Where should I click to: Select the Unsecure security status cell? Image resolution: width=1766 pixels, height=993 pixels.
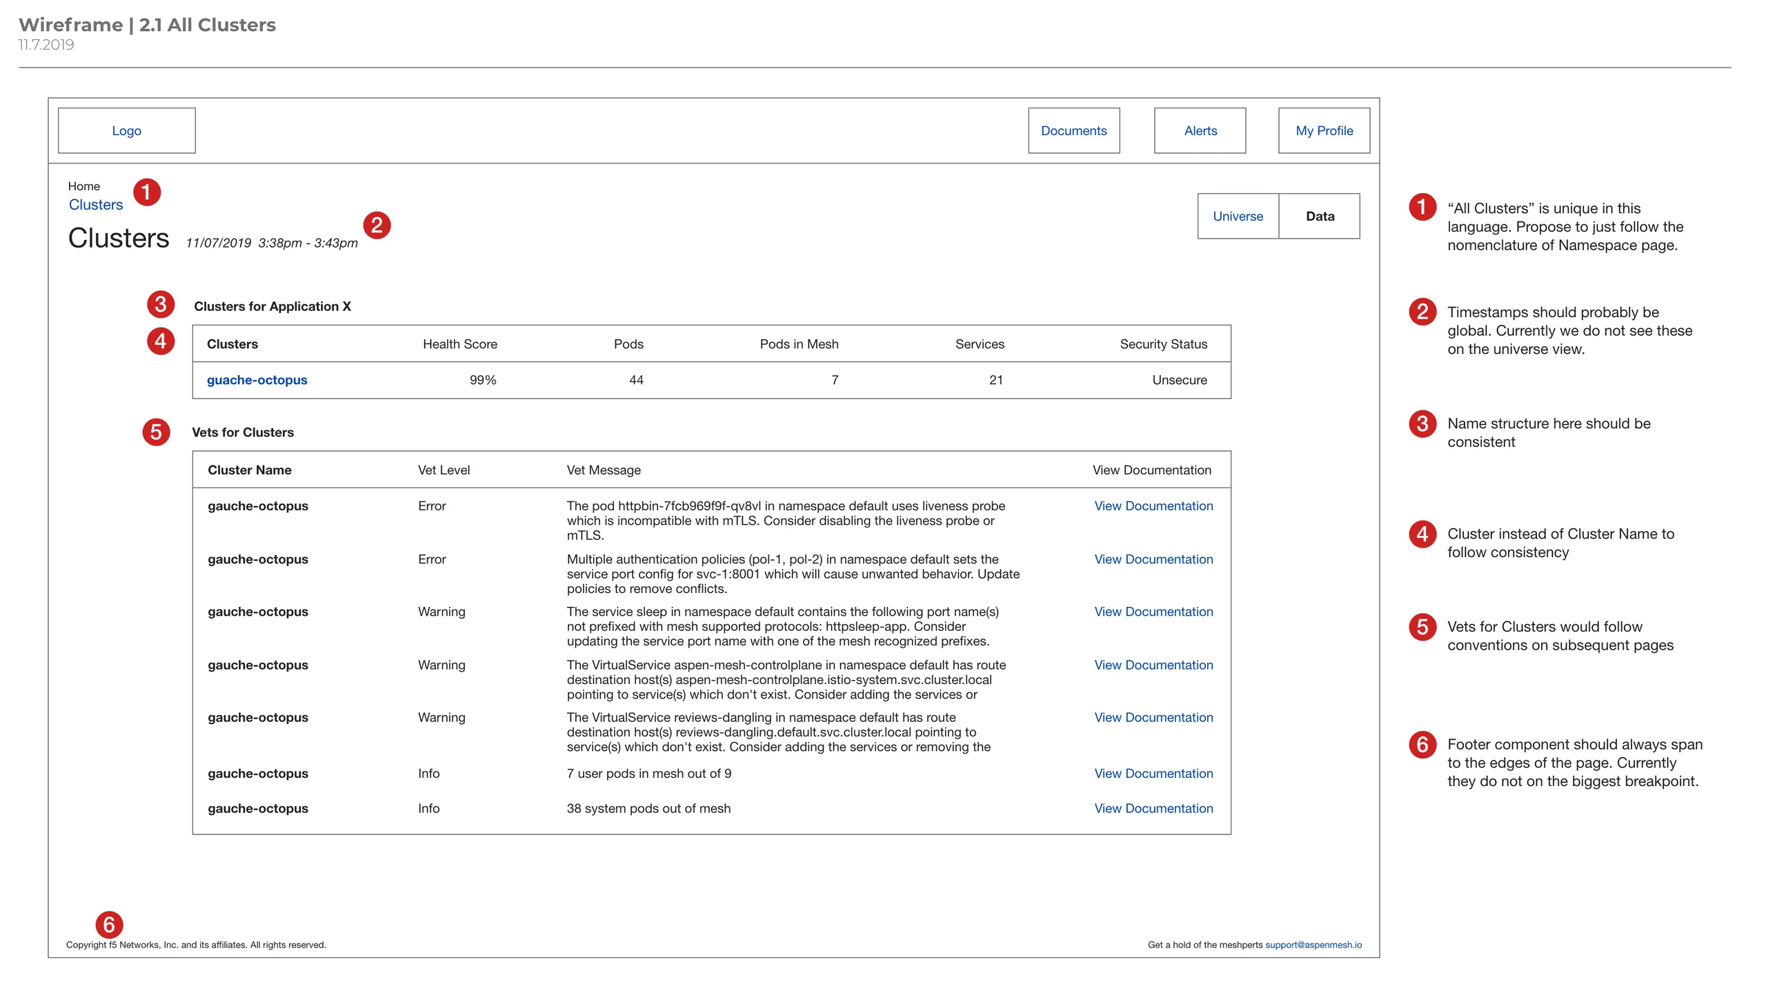[1180, 380]
